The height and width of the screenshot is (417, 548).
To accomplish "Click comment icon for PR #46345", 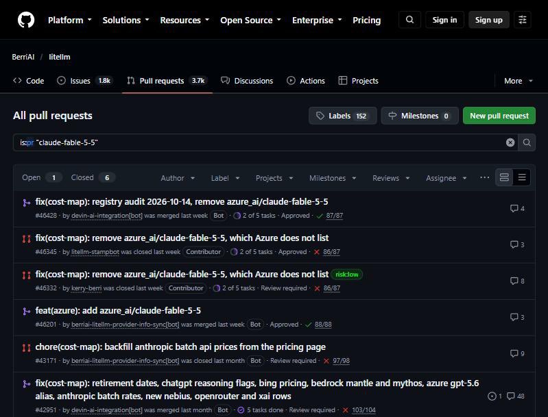I will tap(514, 244).
